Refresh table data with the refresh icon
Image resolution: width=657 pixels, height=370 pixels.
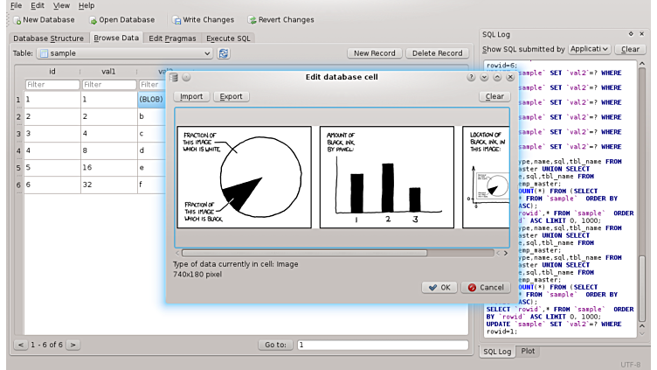[224, 53]
